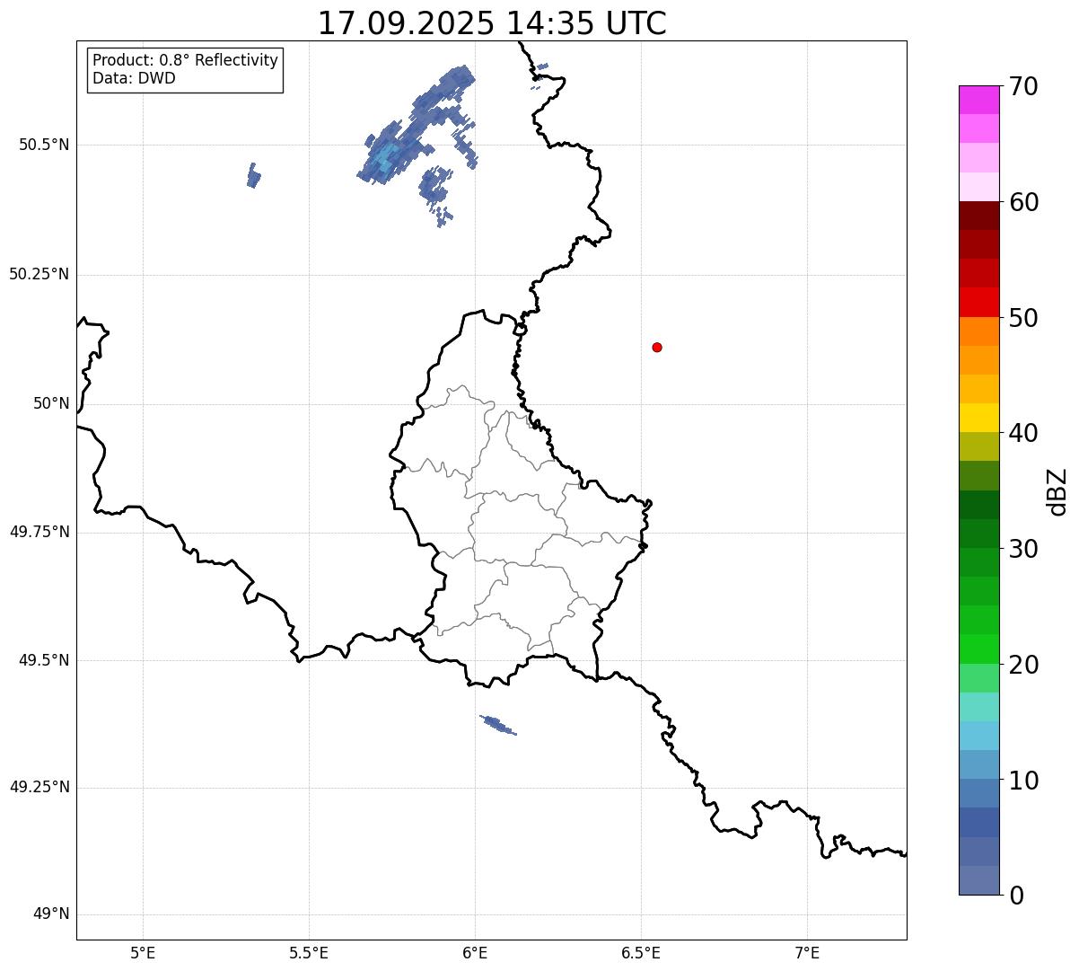Click the 40 tick label on the colorbar
The image size is (1079, 971).
click(x=1022, y=433)
